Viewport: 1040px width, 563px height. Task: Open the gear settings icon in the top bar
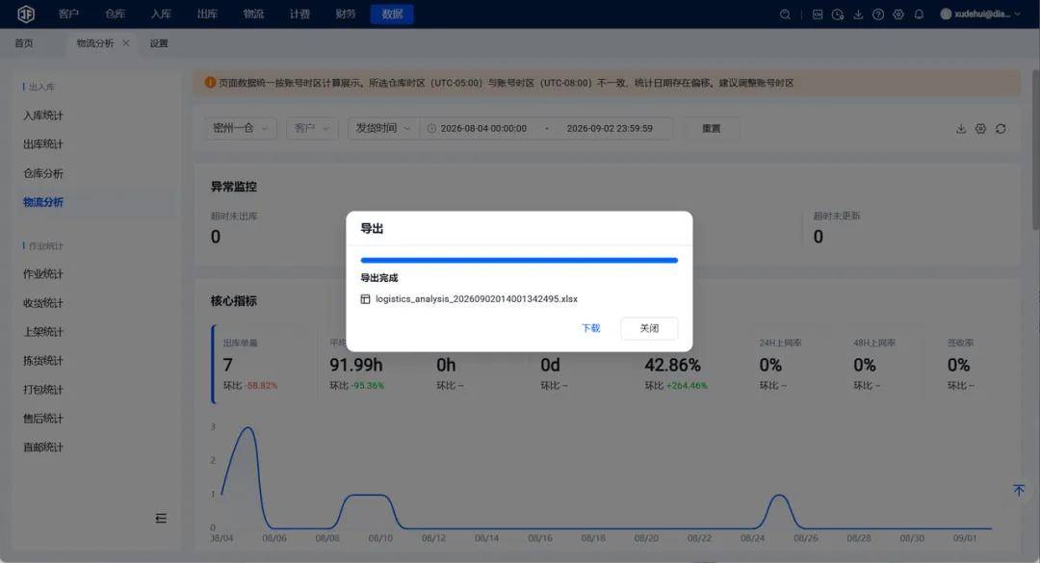coord(898,13)
